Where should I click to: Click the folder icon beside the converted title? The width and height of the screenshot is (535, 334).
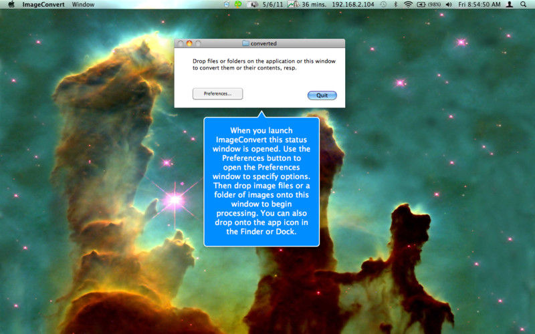[x=245, y=43]
